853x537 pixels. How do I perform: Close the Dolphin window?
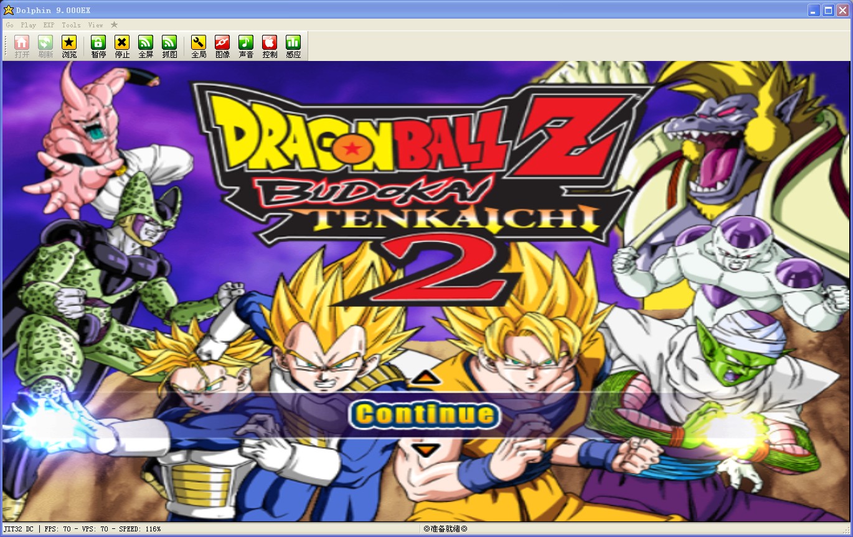[x=842, y=10]
